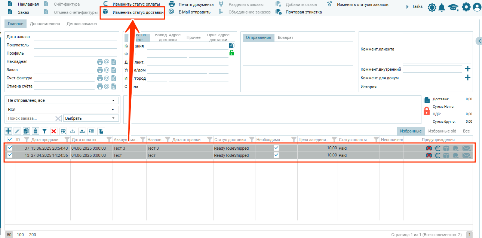
Task: Click the blue plus add-order icon
Action: click(x=8, y=131)
